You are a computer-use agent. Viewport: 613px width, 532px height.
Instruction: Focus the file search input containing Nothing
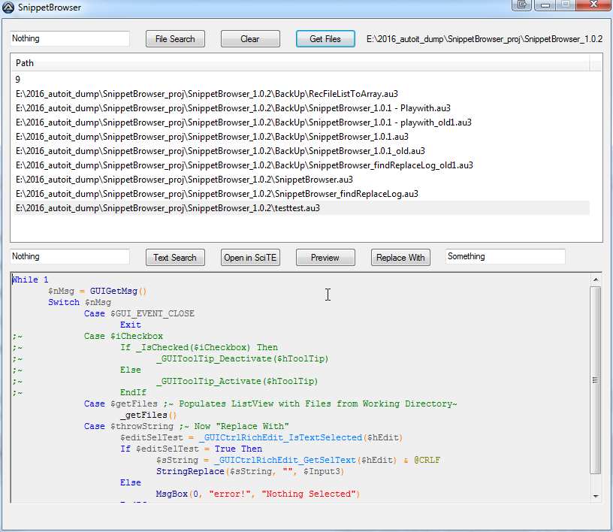pos(70,38)
